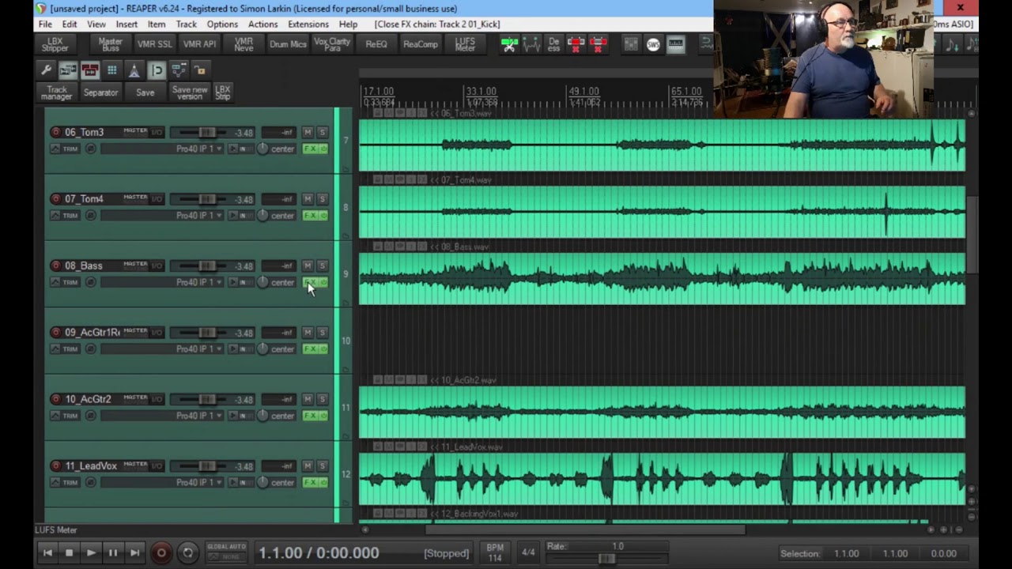Click go to project start button
The image size is (1012, 569).
click(x=47, y=553)
